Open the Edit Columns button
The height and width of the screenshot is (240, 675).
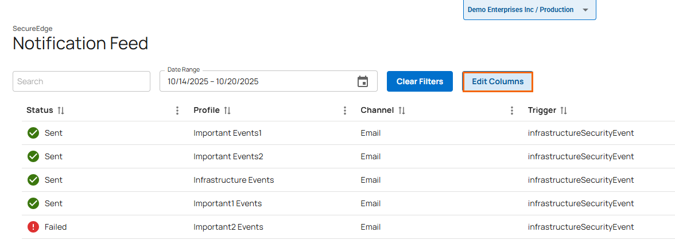(498, 81)
